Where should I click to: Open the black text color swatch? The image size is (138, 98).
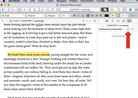point(107,16)
